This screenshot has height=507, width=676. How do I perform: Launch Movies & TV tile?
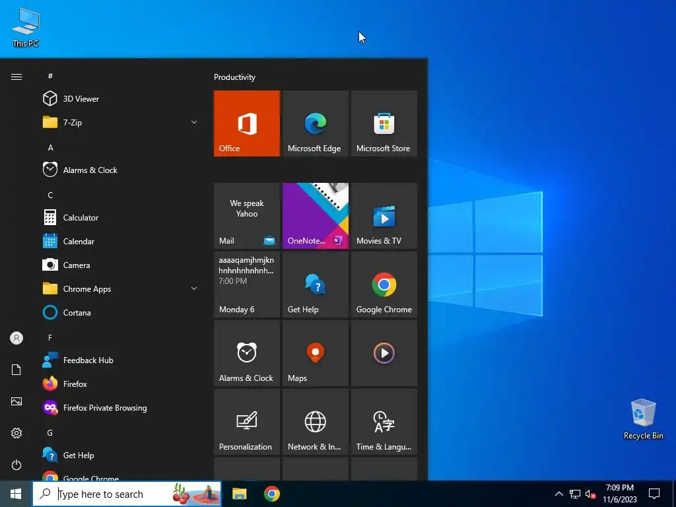(x=384, y=216)
